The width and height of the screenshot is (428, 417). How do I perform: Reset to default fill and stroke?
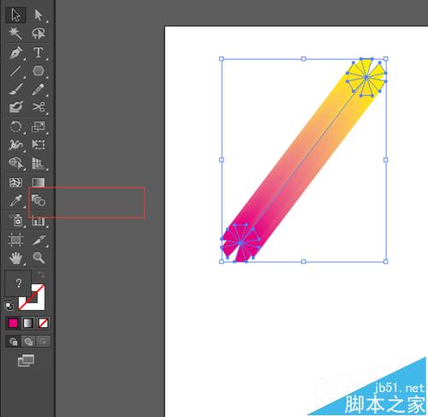(x=9, y=306)
